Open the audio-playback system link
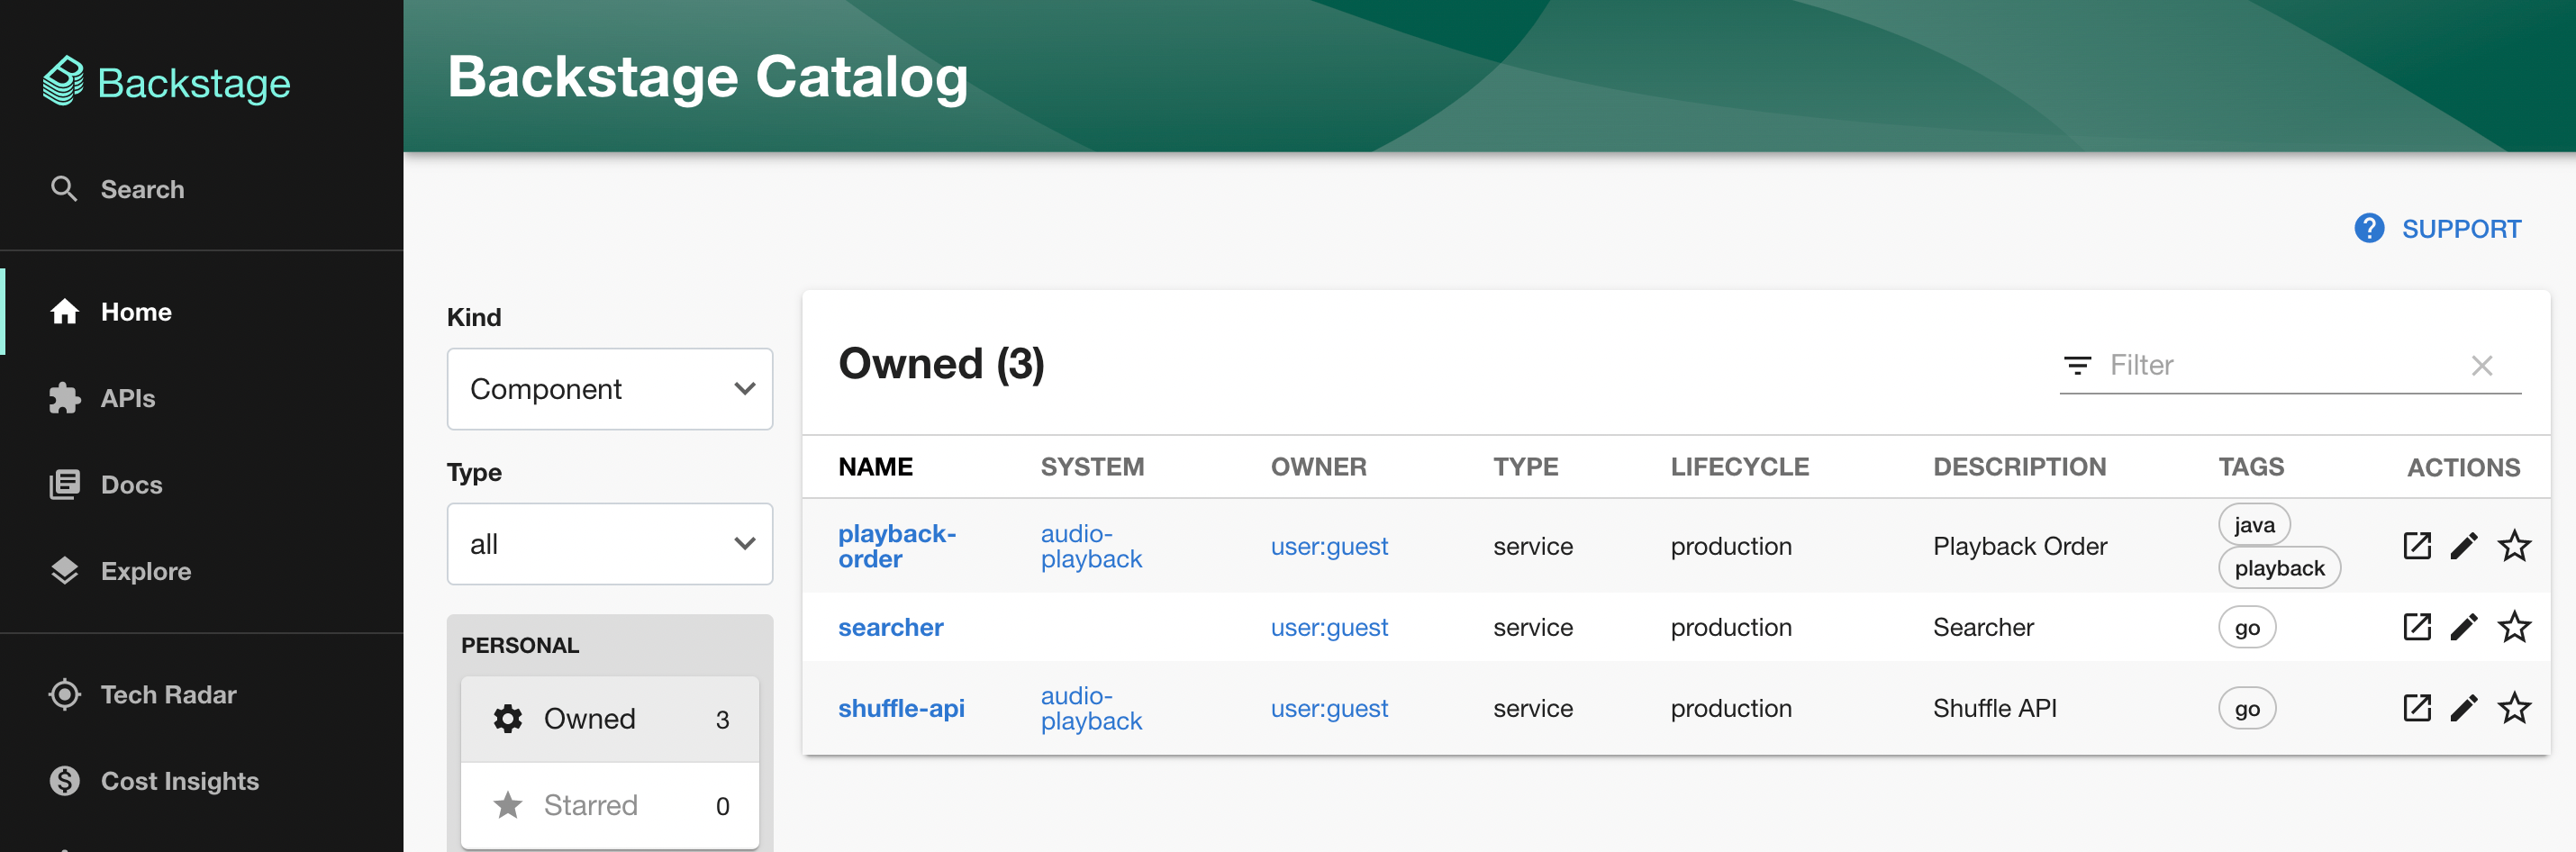The width and height of the screenshot is (2576, 852). click(x=1090, y=546)
